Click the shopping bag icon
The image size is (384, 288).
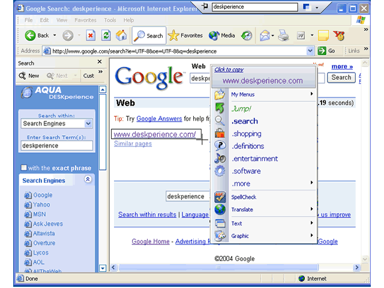click(x=220, y=133)
